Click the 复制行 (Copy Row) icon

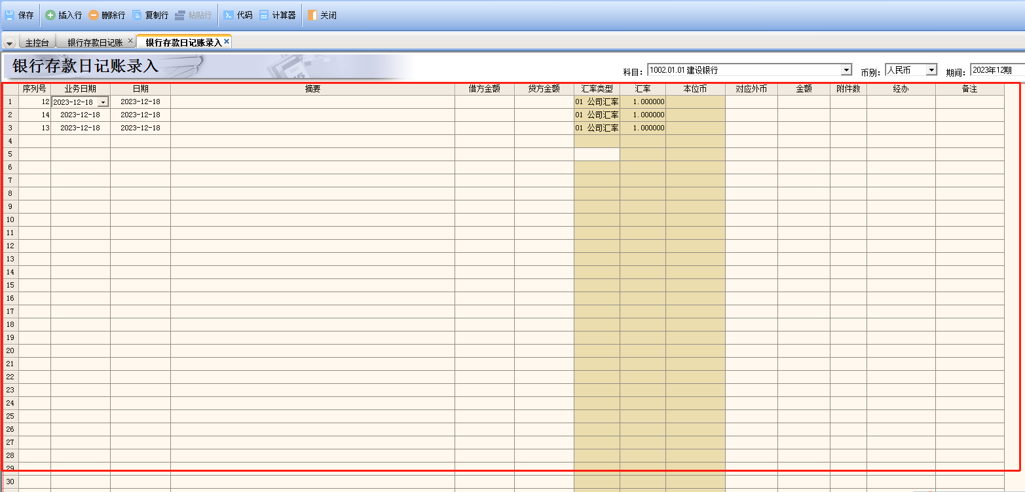pyautogui.click(x=137, y=15)
